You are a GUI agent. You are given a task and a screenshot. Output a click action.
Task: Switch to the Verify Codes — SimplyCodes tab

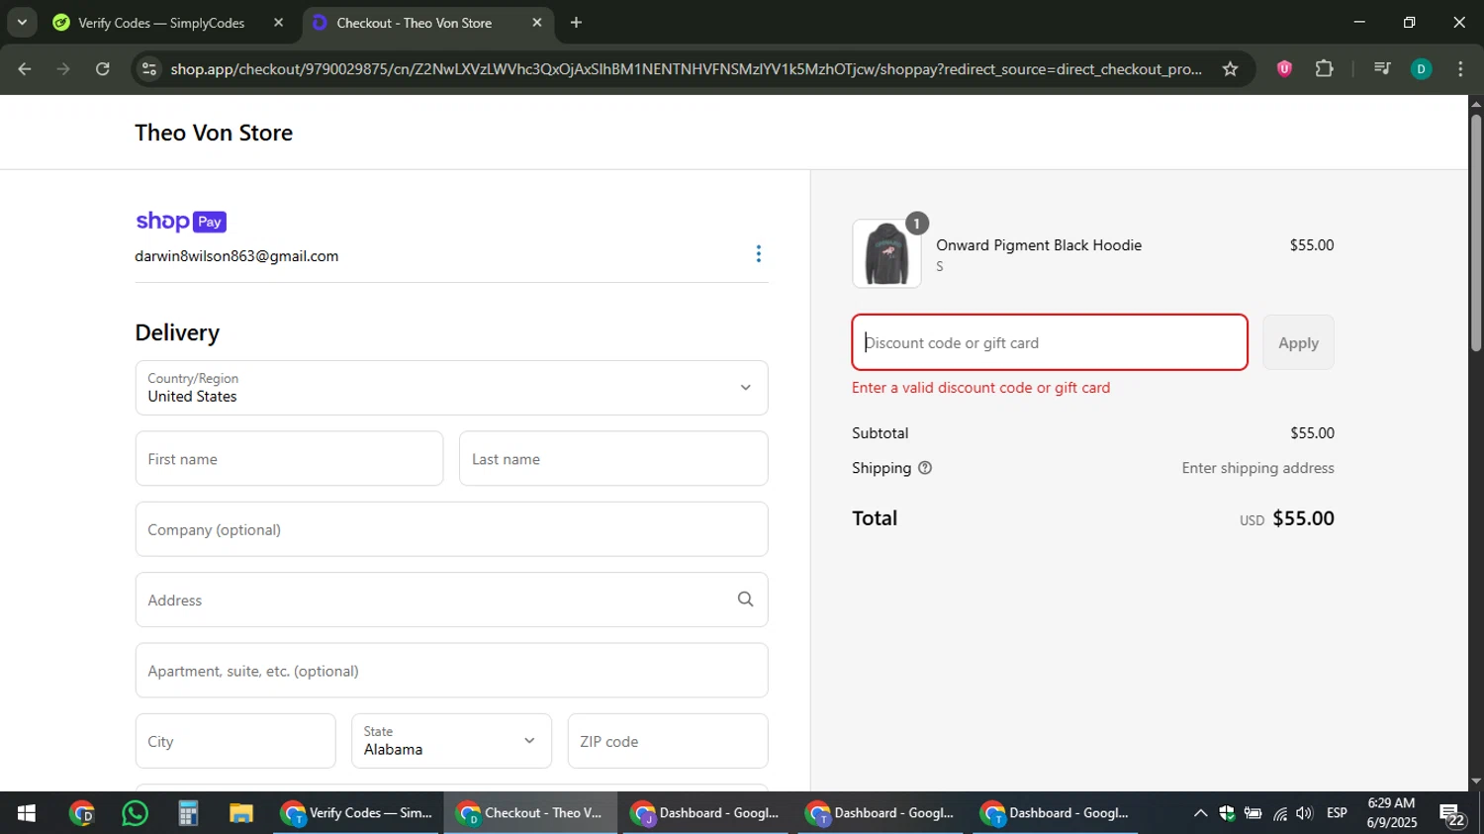162,23
